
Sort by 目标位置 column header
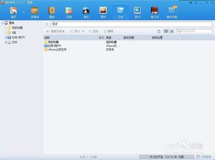click(167, 37)
